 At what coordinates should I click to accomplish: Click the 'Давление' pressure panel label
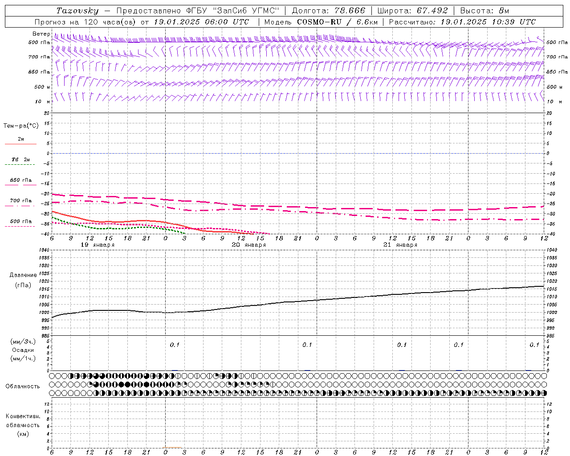click(23, 275)
